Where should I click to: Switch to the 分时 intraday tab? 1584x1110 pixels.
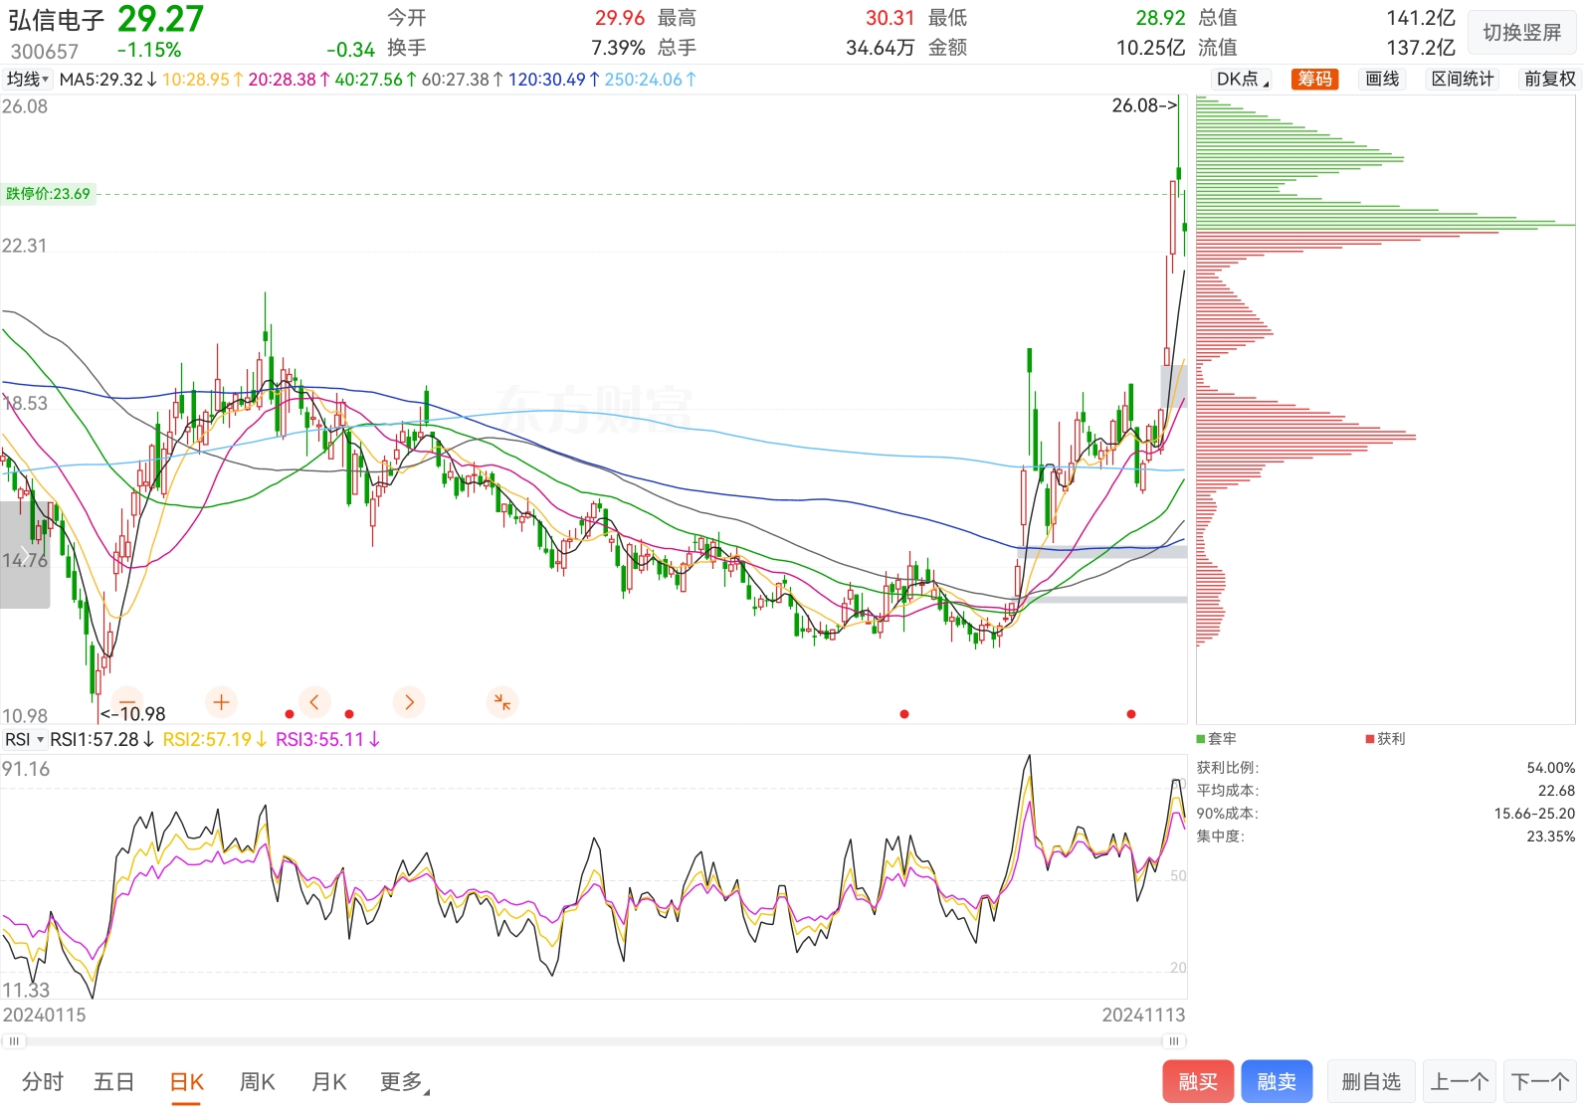pyautogui.click(x=43, y=1082)
